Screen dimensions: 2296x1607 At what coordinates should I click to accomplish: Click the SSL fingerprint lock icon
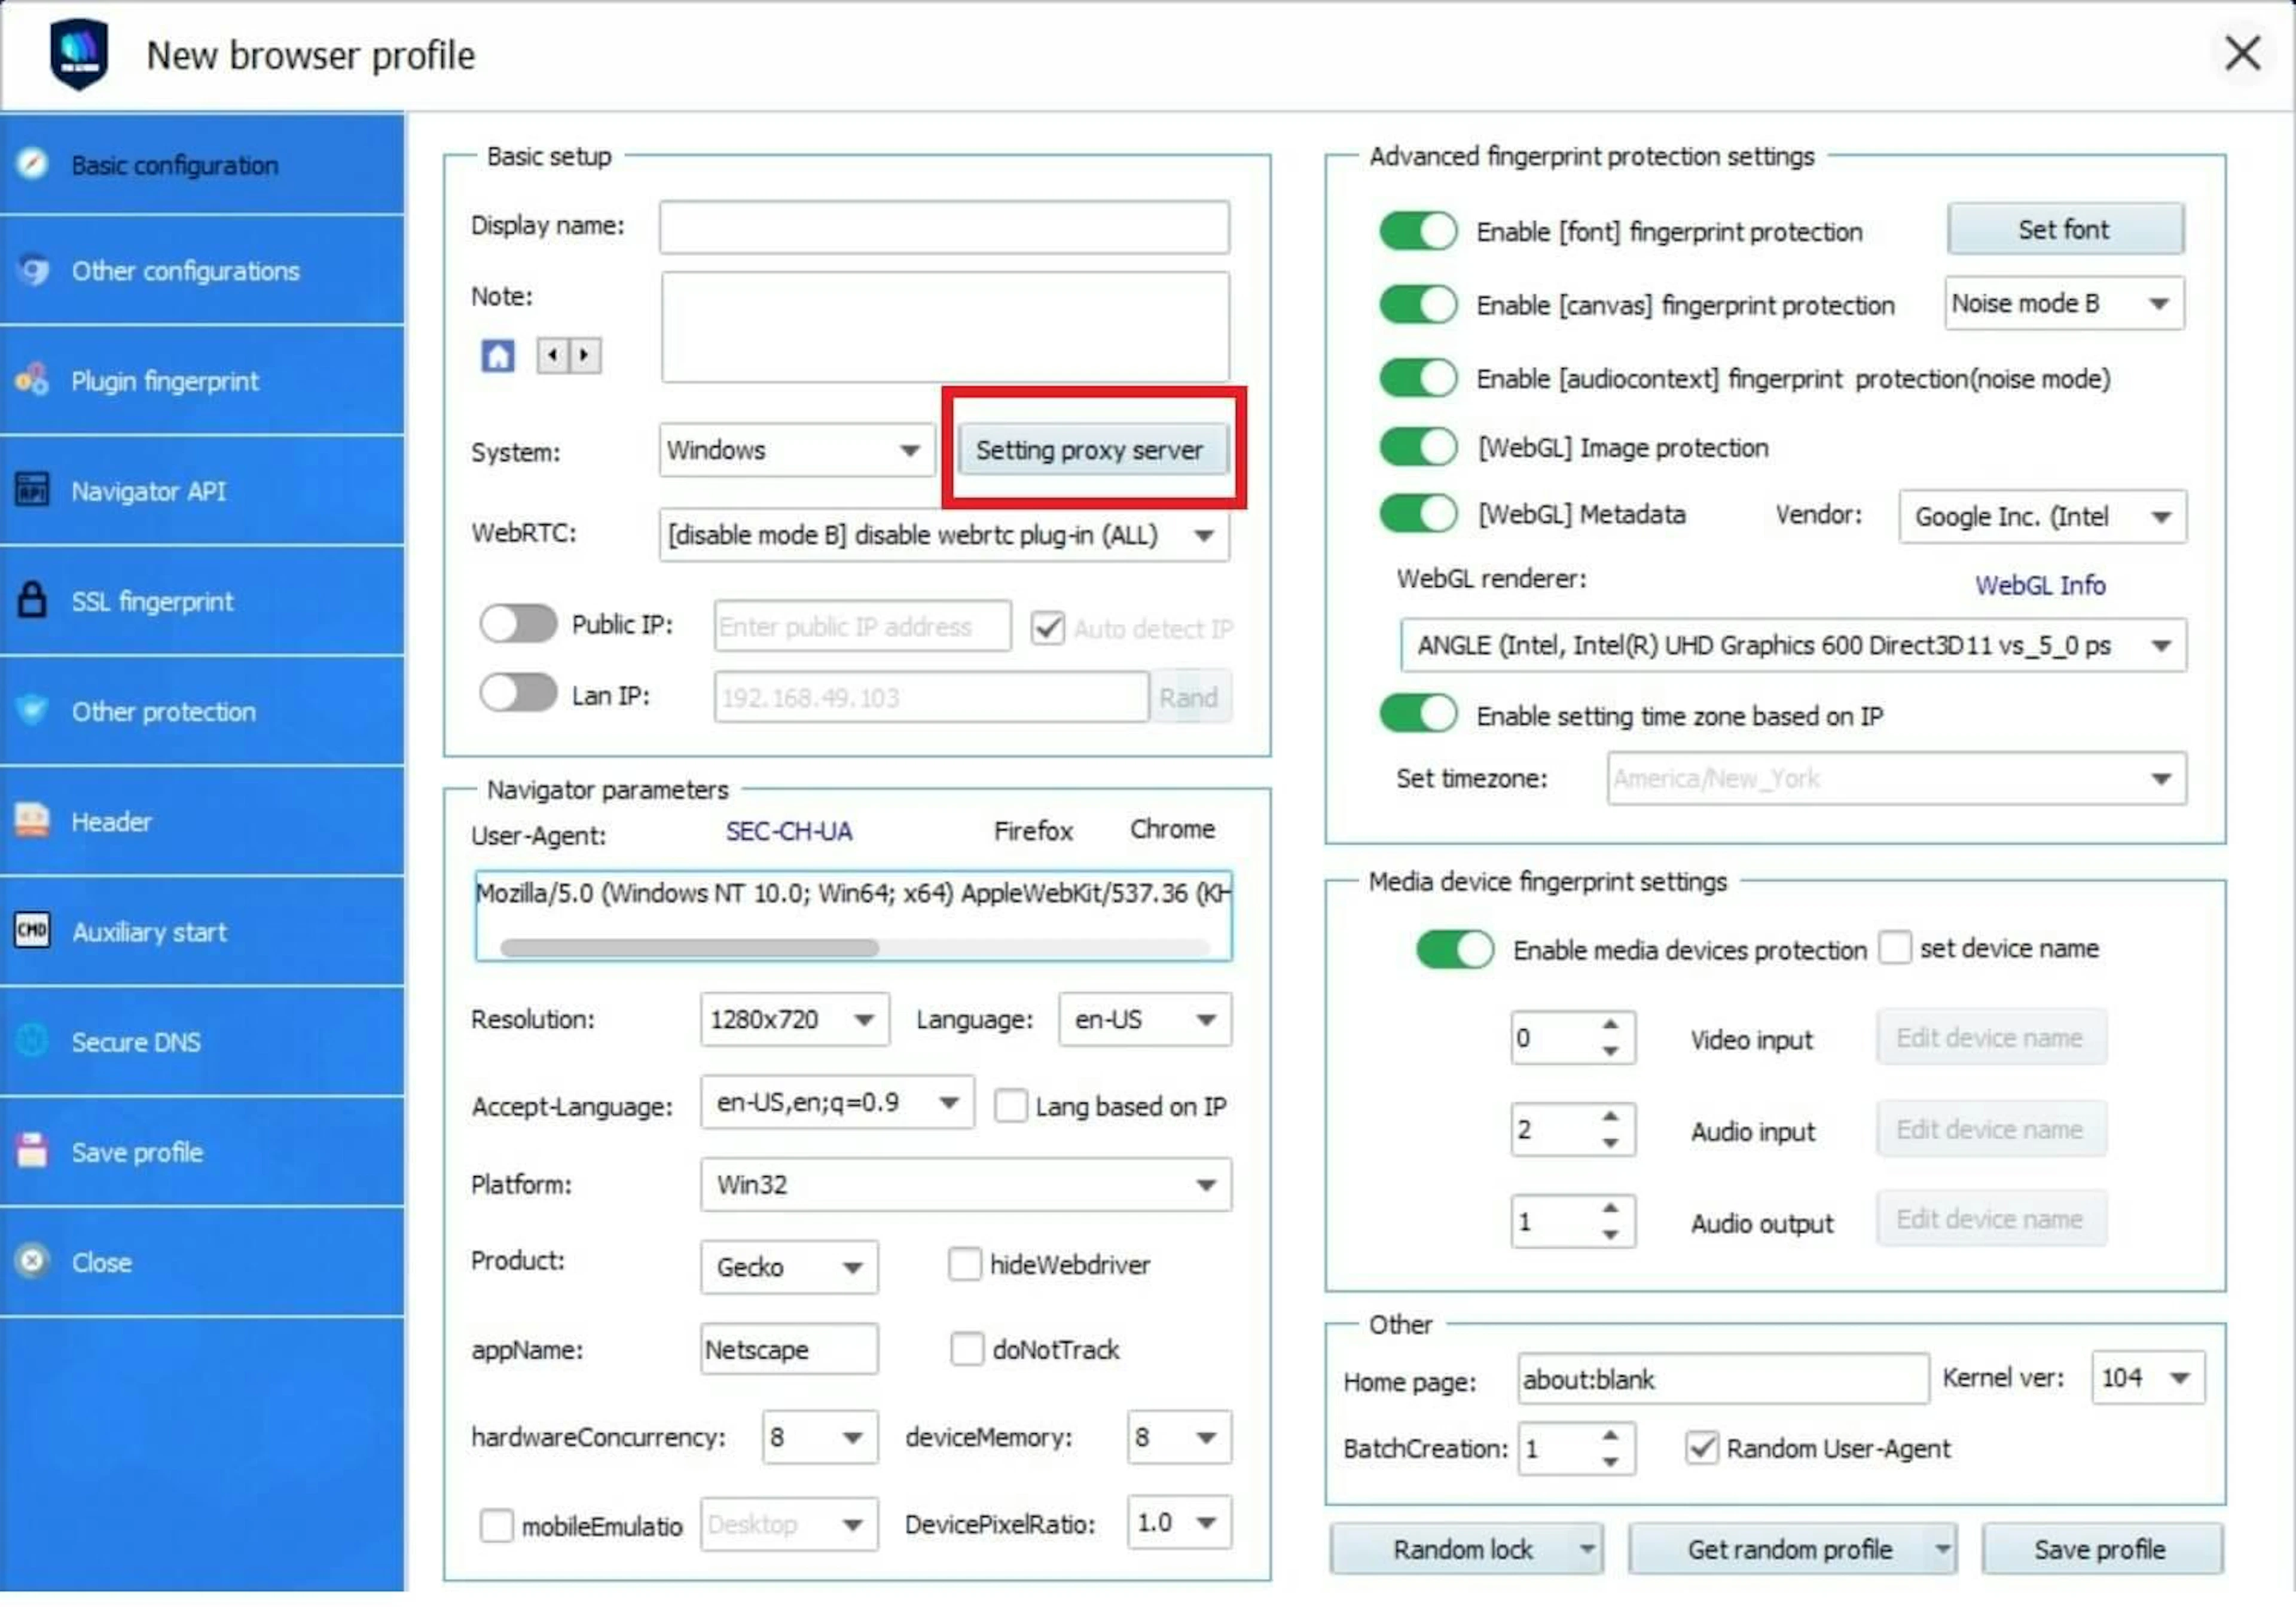(x=32, y=600)
